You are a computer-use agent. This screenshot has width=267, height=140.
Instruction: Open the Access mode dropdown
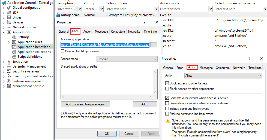tap(127, 59)
